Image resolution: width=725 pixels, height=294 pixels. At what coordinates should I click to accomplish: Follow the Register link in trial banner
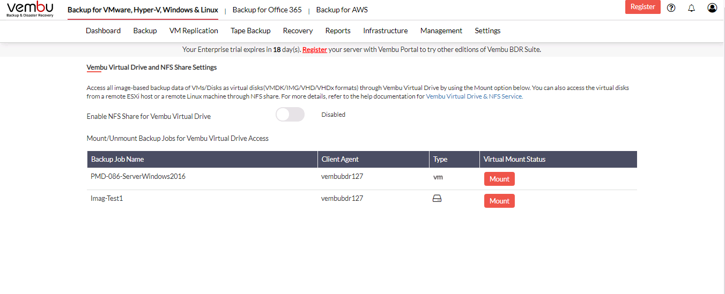point(315,49)
